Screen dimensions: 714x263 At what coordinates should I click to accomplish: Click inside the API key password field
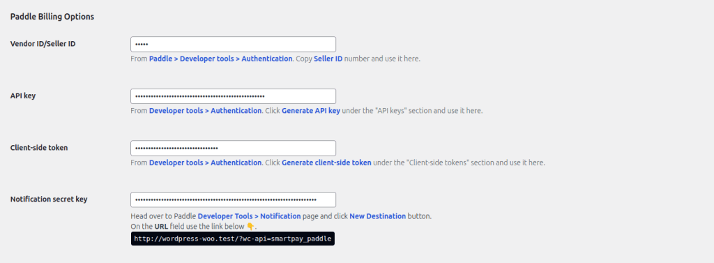(233, 96)
